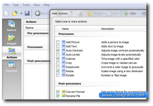The height and width of the screenshot is (106, 153).
Task: Uncheck the Resize checkbox
Action: (x=58, y=71)
